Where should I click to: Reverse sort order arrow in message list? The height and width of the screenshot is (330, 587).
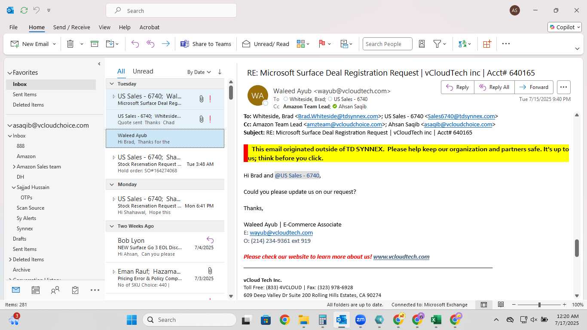[x=220, y=72]
